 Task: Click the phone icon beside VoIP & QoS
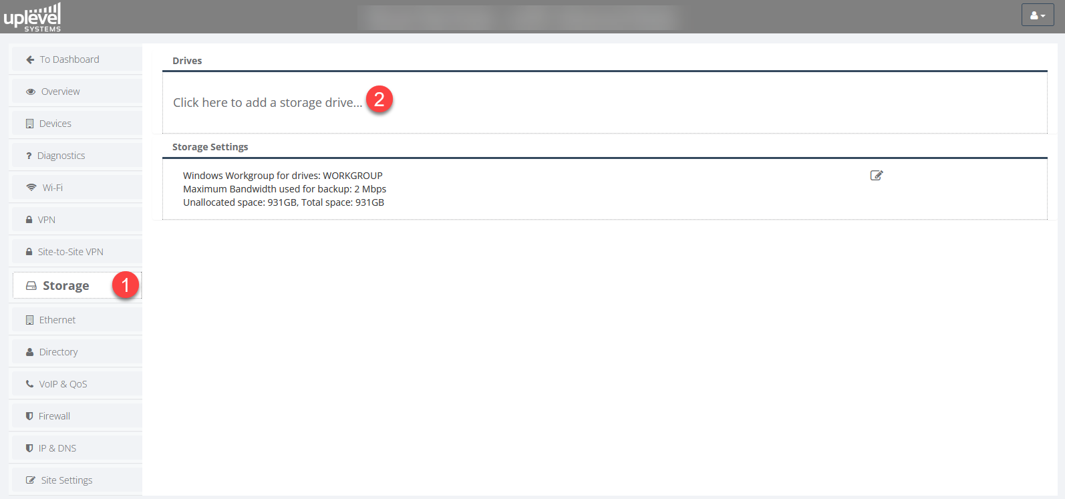click(x=29, y=384)
